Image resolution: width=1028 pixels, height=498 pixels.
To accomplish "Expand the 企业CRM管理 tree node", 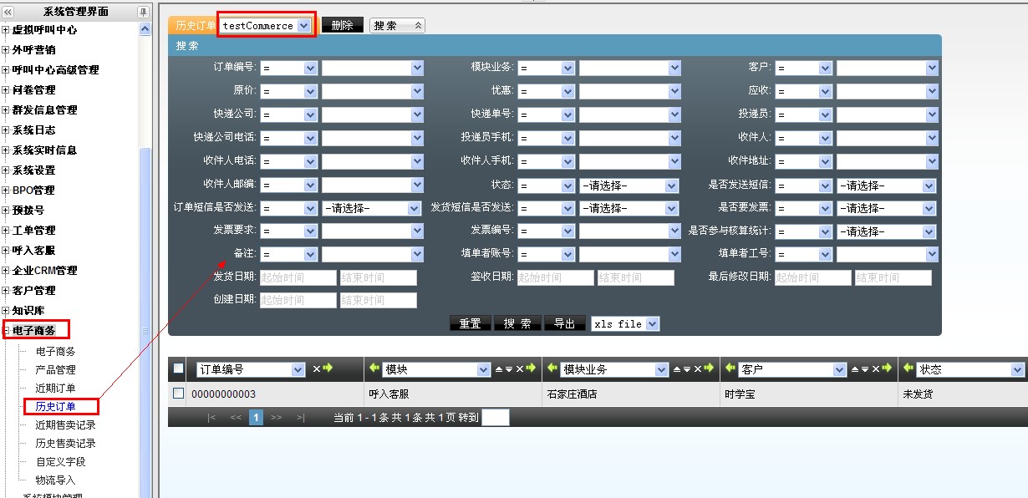I will [x=6, y=271].
